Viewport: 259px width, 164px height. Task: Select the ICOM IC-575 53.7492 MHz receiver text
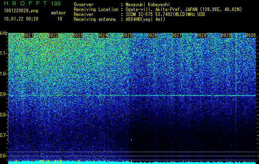(165, 14)
